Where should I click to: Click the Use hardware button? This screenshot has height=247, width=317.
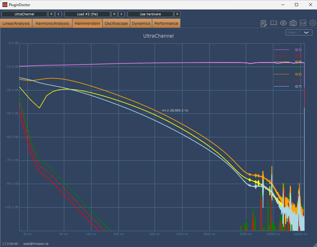point(150,14)
